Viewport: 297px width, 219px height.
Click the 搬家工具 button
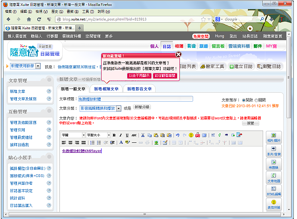point(212,67)
